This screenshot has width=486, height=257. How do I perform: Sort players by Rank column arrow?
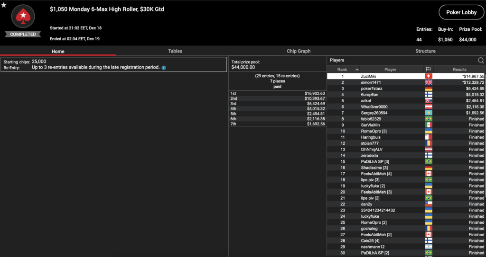tap(357, 70)
